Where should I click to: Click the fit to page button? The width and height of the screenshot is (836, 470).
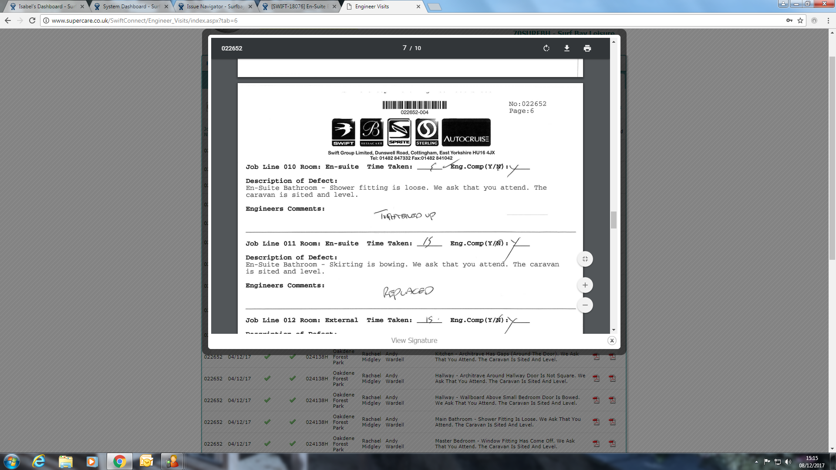tap(585, 259)
